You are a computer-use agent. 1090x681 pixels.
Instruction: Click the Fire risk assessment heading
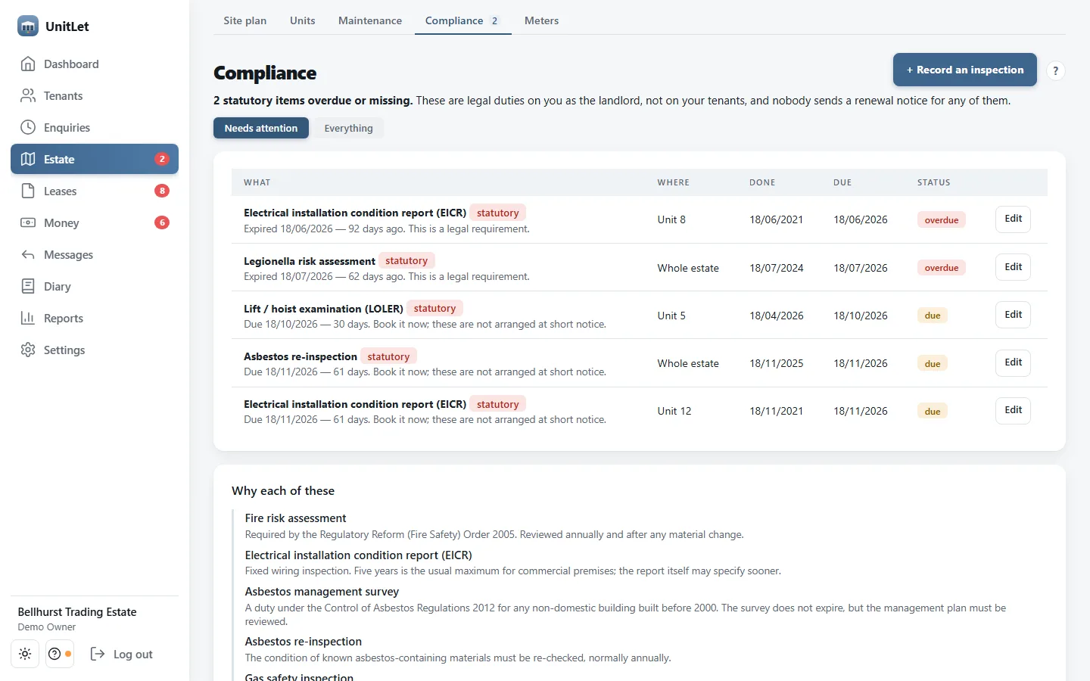coord(295,518)
